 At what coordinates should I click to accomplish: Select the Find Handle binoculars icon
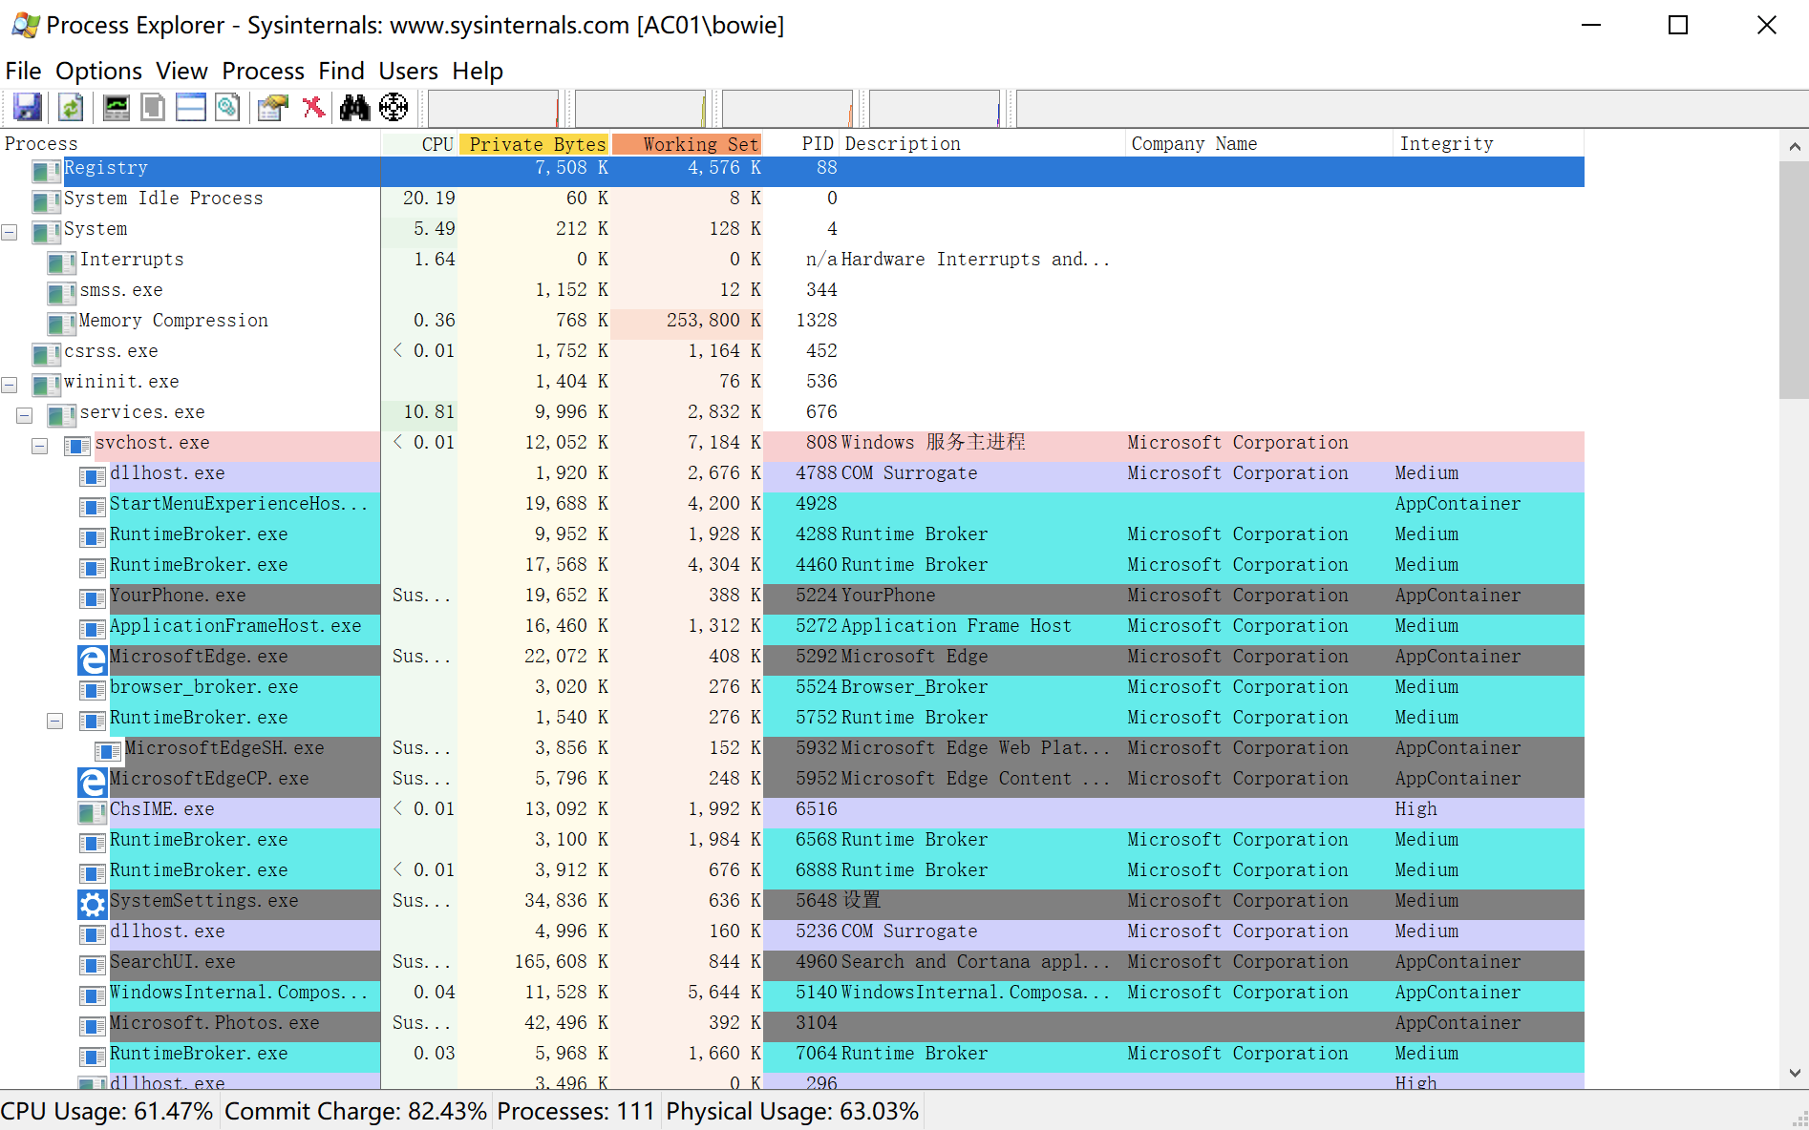click(353, 107)
